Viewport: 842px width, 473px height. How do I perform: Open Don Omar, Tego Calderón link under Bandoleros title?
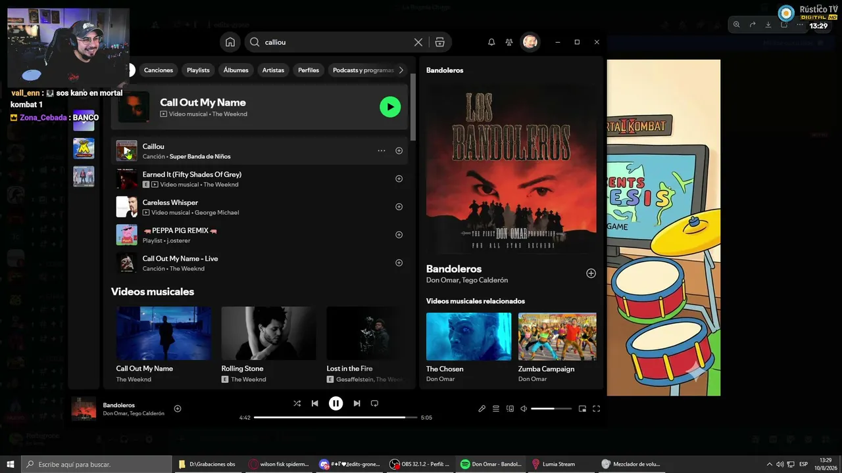pyautogui.click(x=467, y=281)
